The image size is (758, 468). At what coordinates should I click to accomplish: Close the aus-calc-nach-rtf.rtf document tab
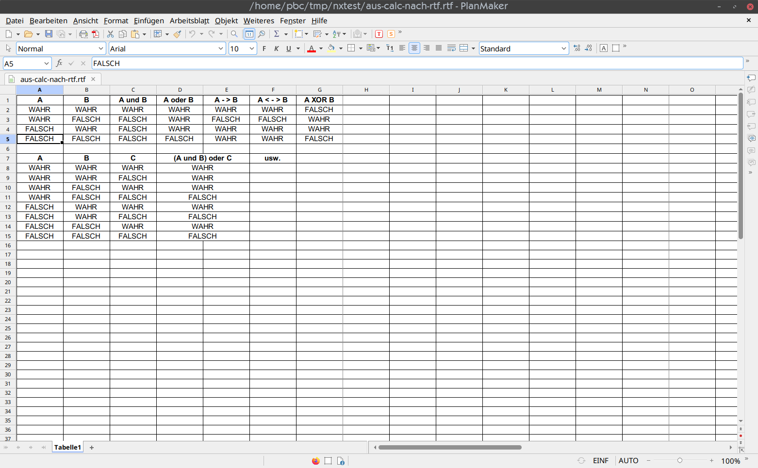[x=93, y=79]
